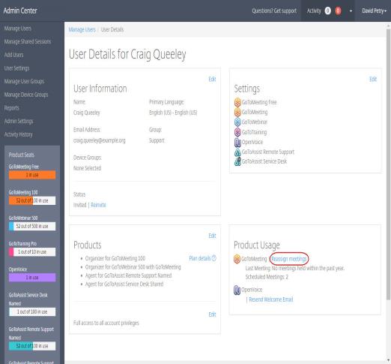Click the OpenVoice icon in Settings panel
The width and height of the screenshot is (391, 364).
[237, 142]
